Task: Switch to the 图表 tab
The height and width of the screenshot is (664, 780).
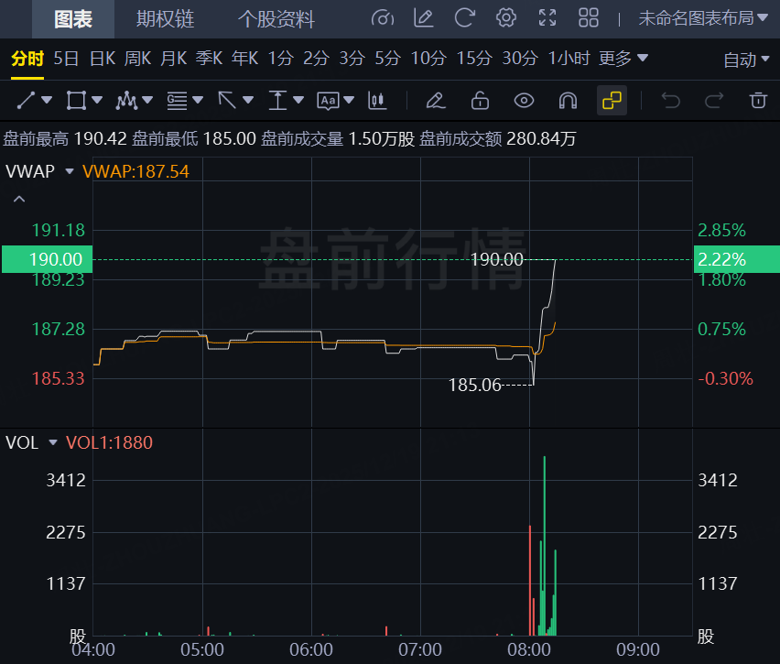Action: [73, 19]
